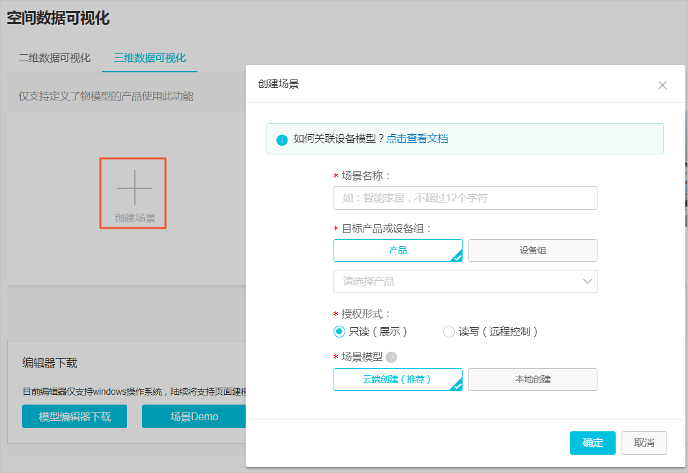The height and width of the screenshot is (473, 688).
Task: Select 本地创建 scene model option
Action: [x=532, y=379]
